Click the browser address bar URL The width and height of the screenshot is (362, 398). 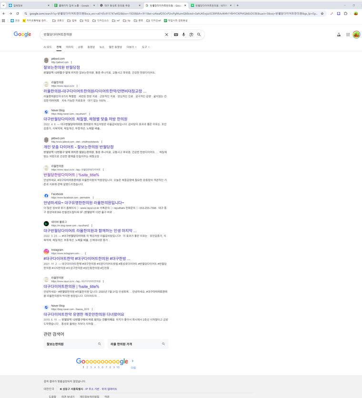tap(173, 13)
